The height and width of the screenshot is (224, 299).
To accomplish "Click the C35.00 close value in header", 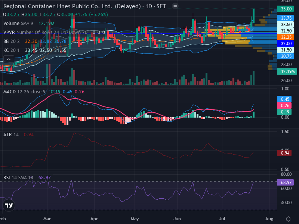I will [x=65, y=15].
